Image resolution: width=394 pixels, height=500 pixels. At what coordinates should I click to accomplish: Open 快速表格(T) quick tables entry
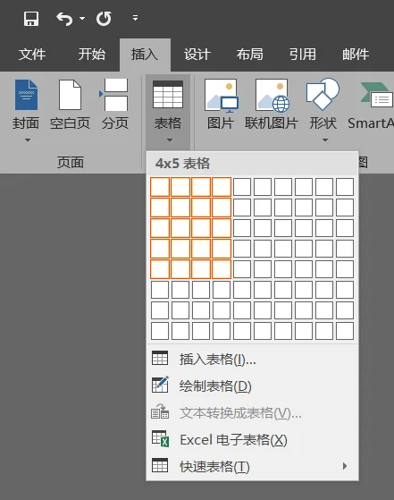tap(252, 467)
